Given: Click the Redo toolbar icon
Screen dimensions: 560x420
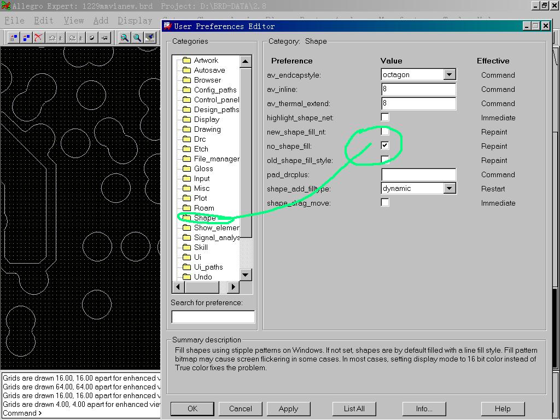Looking at the screenshot, I should pyautogui.click(x=72, y=38).
